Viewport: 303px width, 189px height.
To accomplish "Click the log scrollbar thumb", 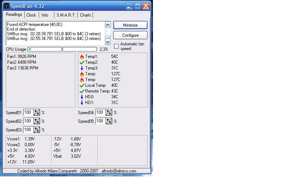I will point(107,37).
